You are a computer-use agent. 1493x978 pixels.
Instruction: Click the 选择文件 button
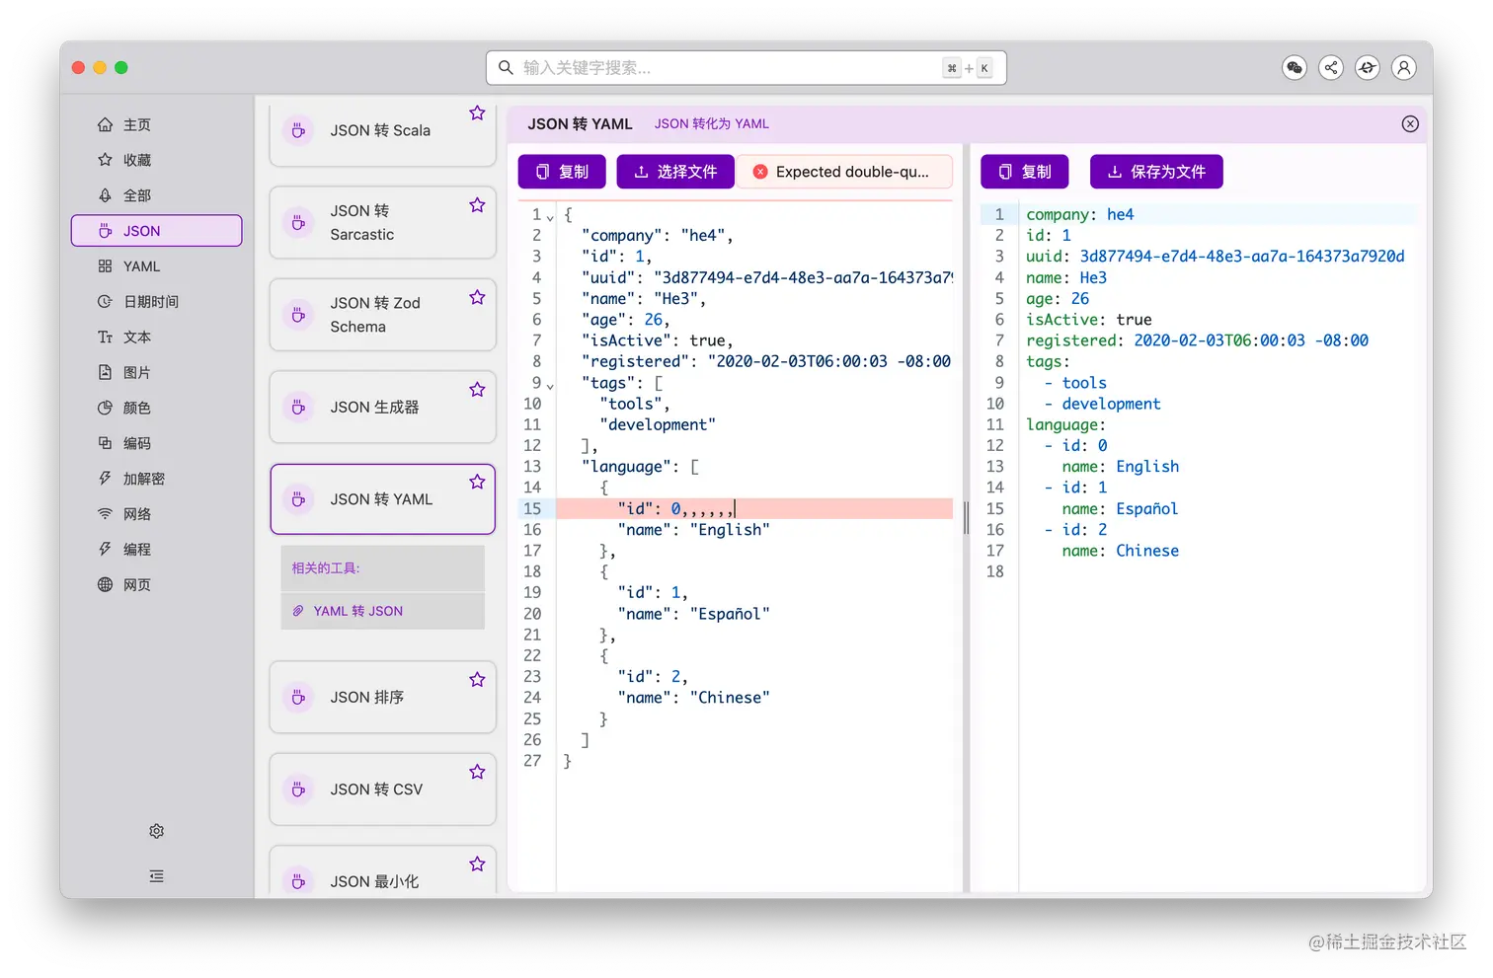point(675,172)
